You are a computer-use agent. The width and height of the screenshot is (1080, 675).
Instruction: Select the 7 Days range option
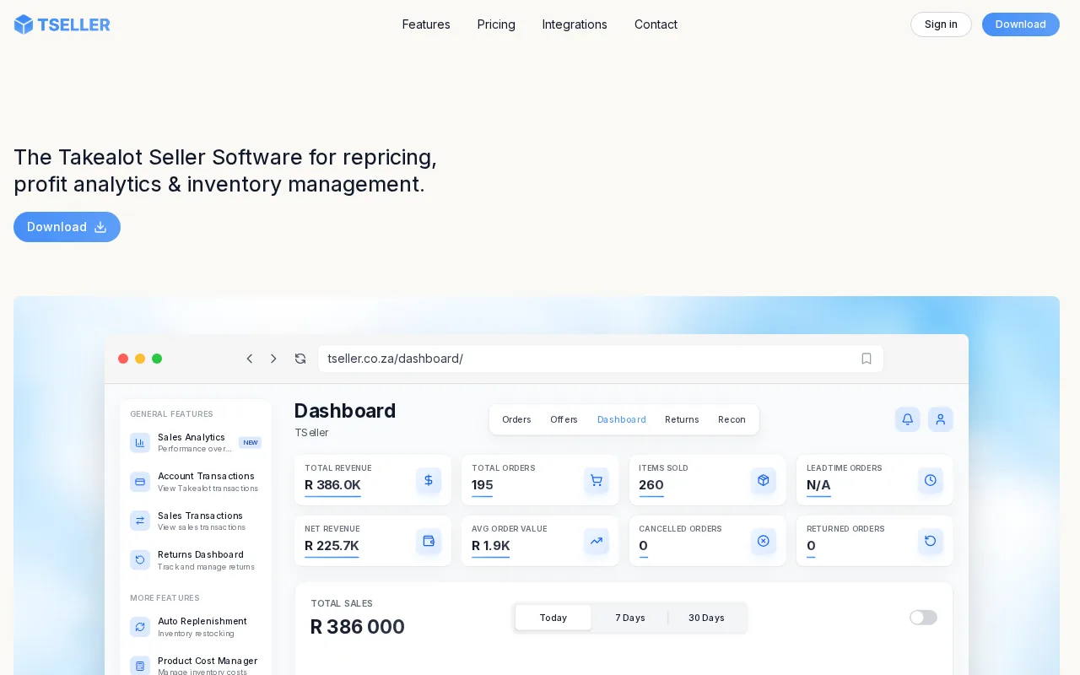[x=630, y=618]
